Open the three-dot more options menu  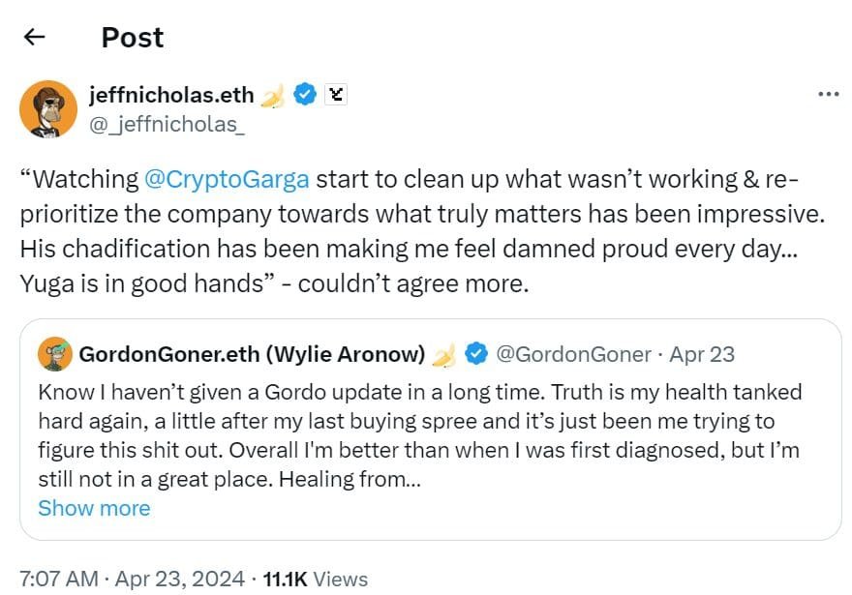point(828,95)
